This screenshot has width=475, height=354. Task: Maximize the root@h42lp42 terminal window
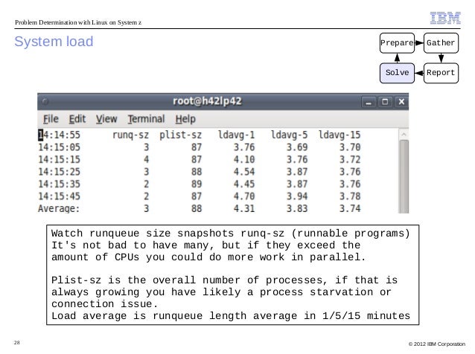[385, 102]
